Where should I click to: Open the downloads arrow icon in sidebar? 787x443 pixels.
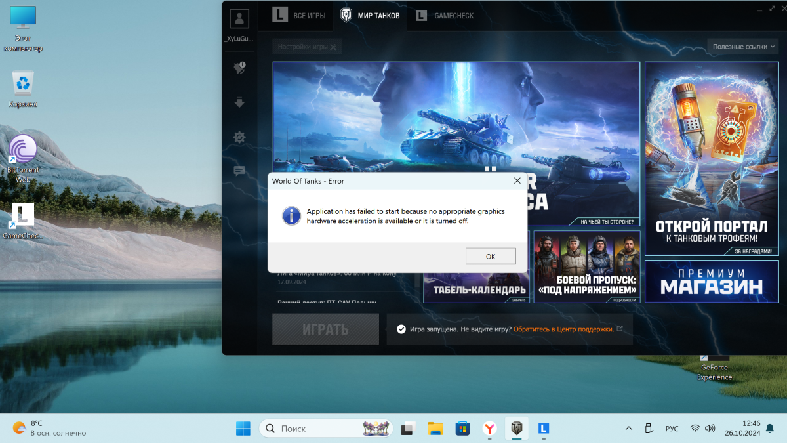pyautogui.click(x=239, y=102)
